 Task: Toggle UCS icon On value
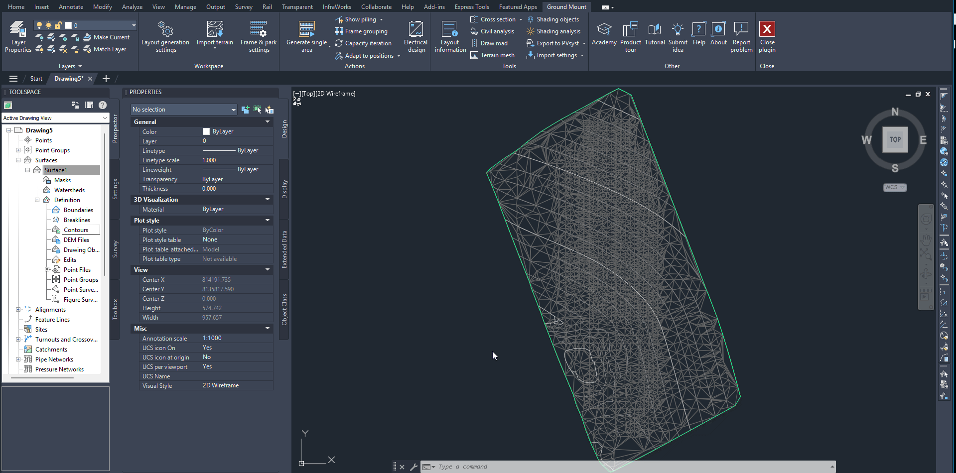click(x=237, y=348)
